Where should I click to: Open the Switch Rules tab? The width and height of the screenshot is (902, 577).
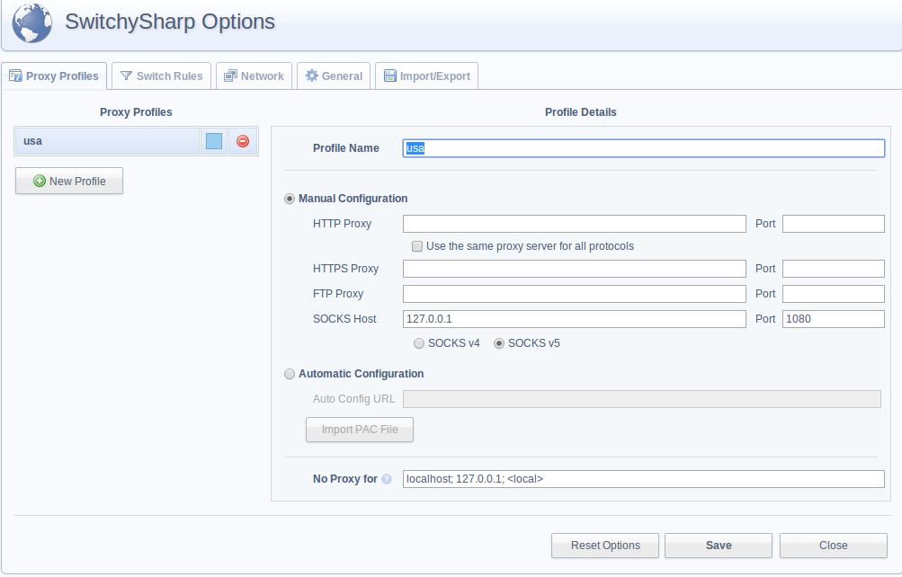point(162,75)
